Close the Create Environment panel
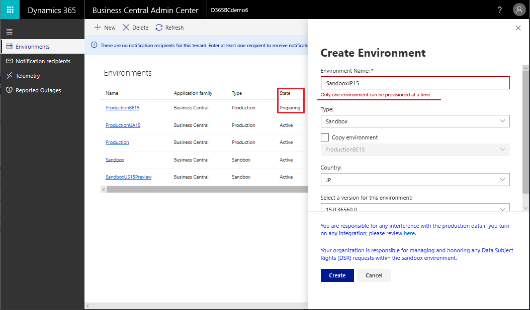The width and height of the screenshot is (530, 310). pyautogui.click(x=518, y=28)
